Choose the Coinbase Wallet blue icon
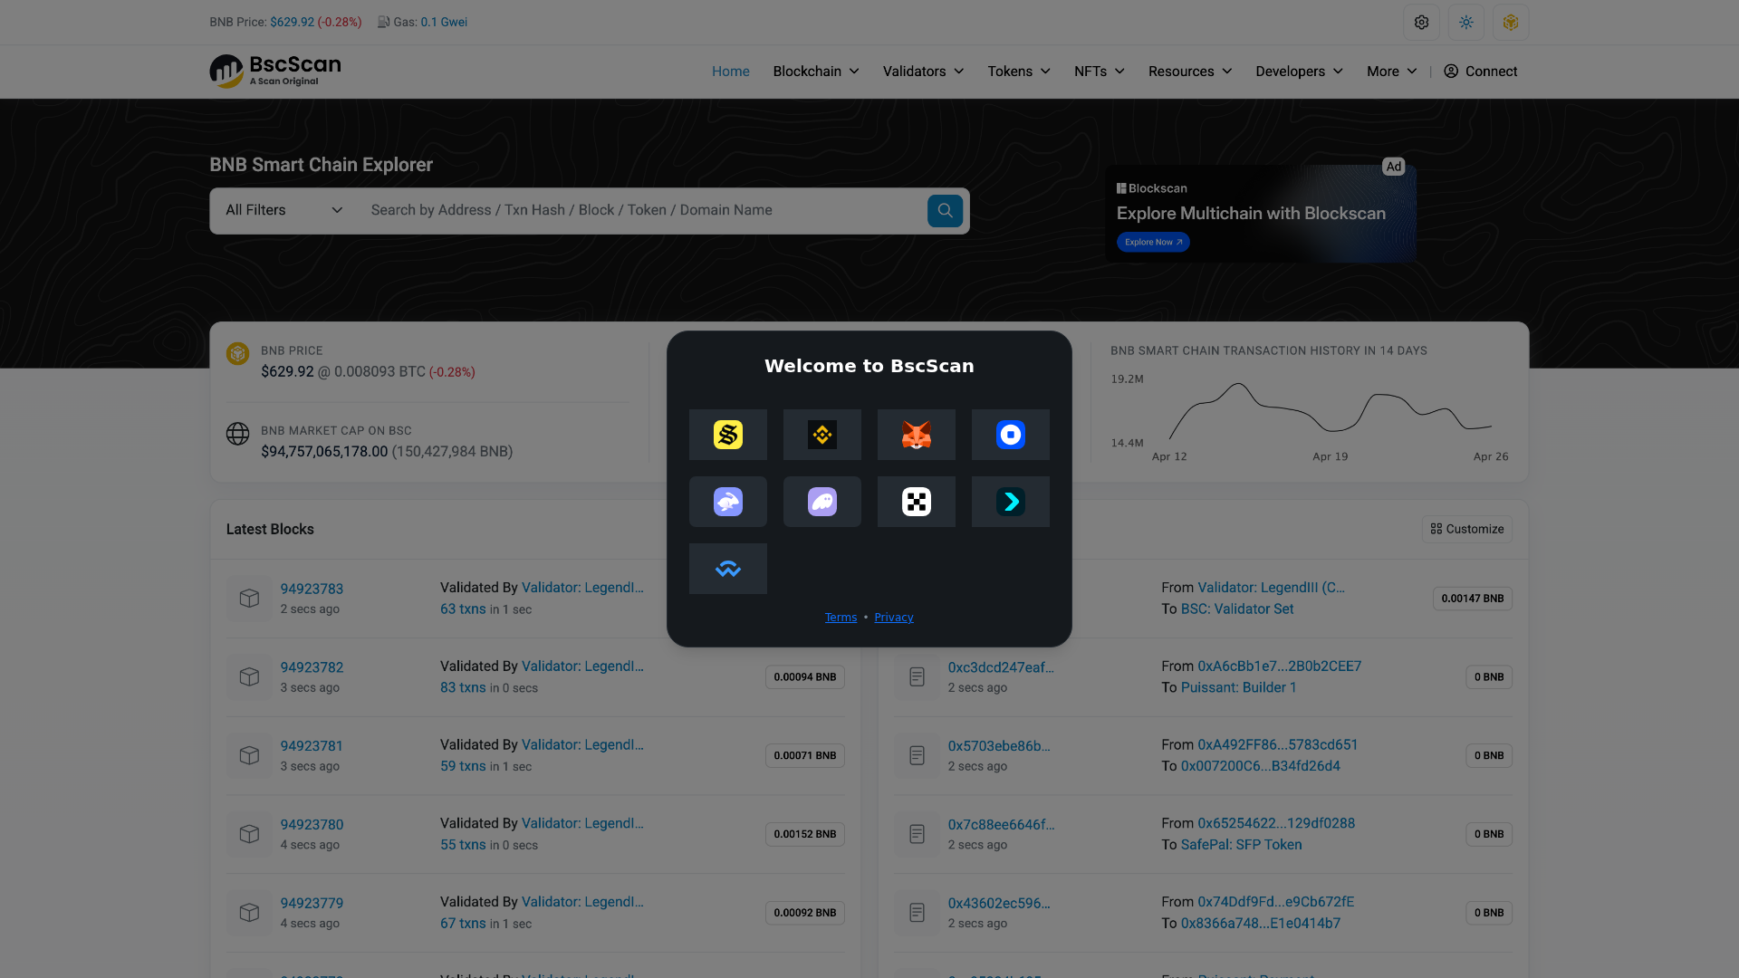1739x978 pixels. [x=1010, y=435]
